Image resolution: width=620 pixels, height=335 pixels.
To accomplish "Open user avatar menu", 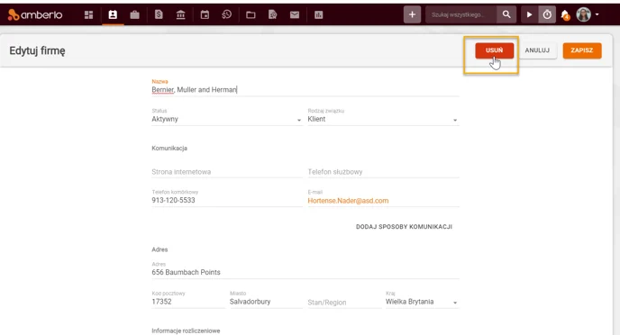I will point(588,14).
